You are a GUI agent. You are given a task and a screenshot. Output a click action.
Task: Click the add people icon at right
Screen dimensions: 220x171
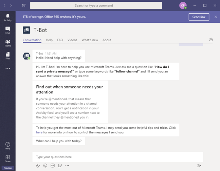click(211, 40)
